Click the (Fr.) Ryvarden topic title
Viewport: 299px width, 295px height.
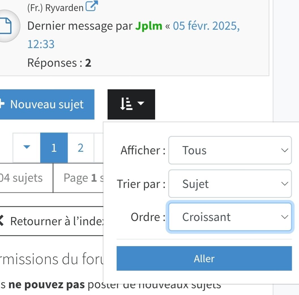point(55,8)
